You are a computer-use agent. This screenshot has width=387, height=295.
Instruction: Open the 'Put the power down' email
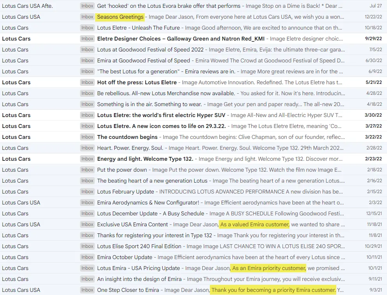point(122,170)
